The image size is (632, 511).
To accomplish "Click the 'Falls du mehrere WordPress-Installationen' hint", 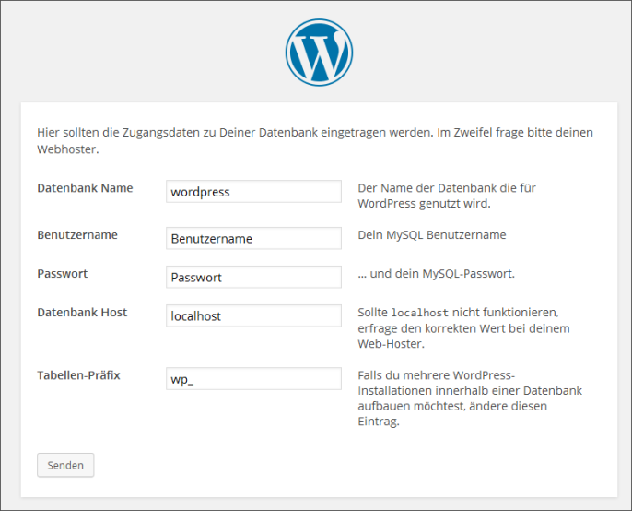I will tap(470, 398).
